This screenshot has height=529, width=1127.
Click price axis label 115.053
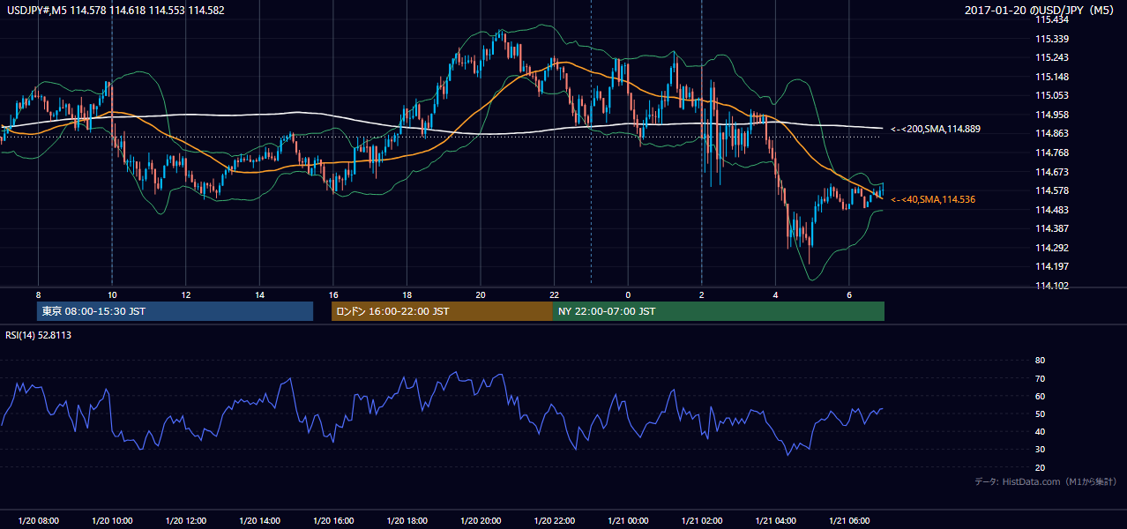point(1052,95)
